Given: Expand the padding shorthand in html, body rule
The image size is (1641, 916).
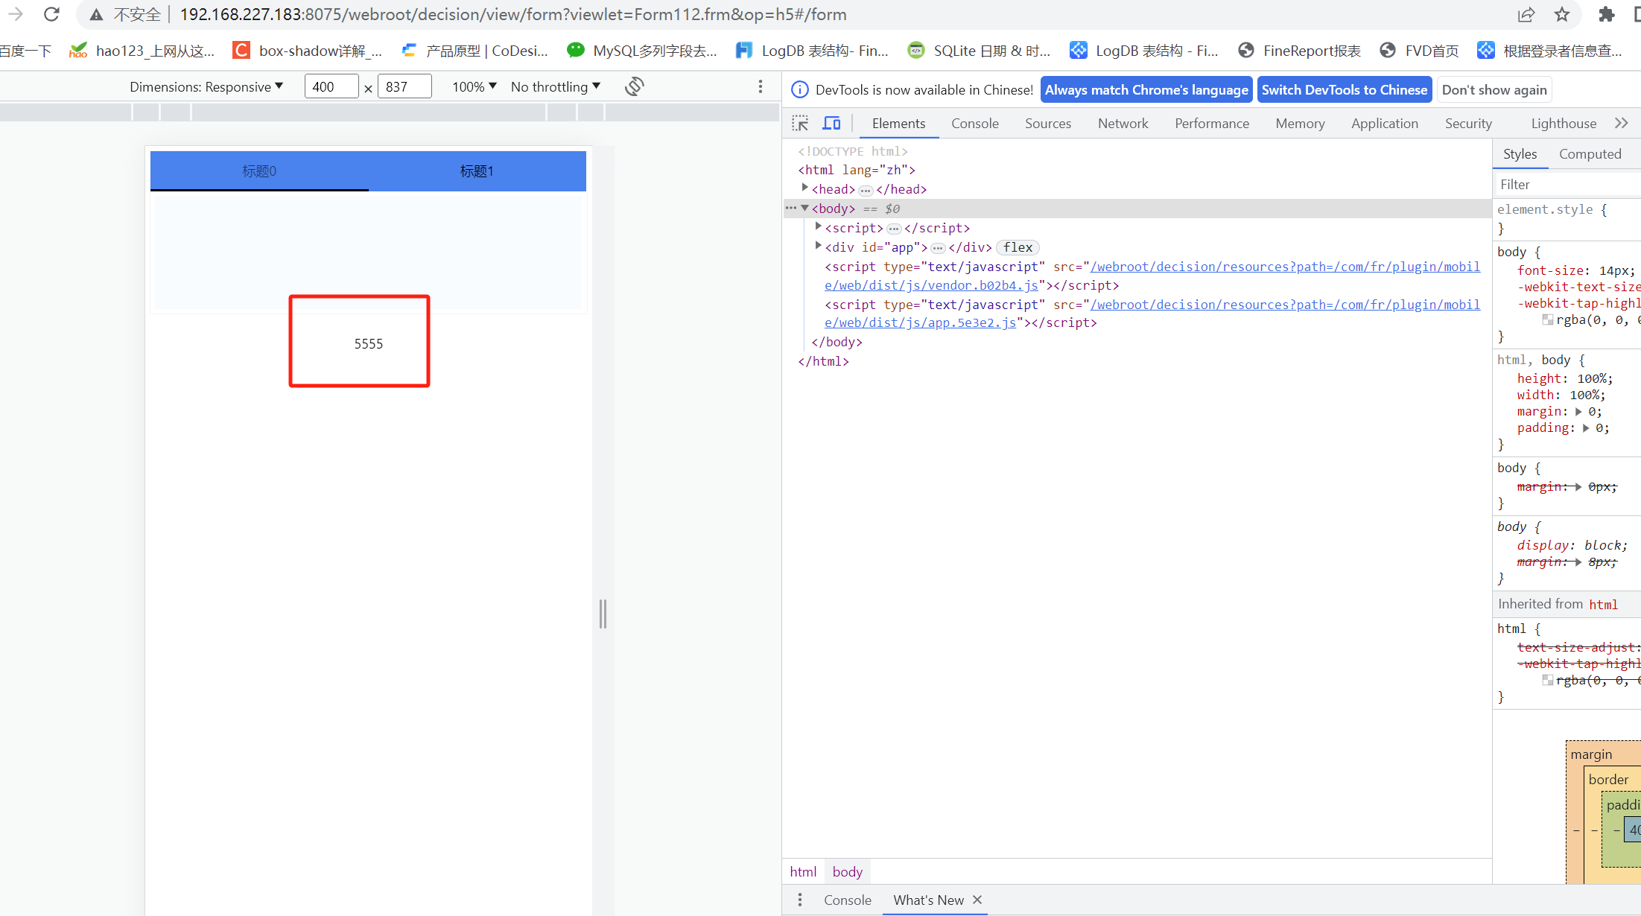Looking at the screenshot, I should click(x=1585, y=427).
